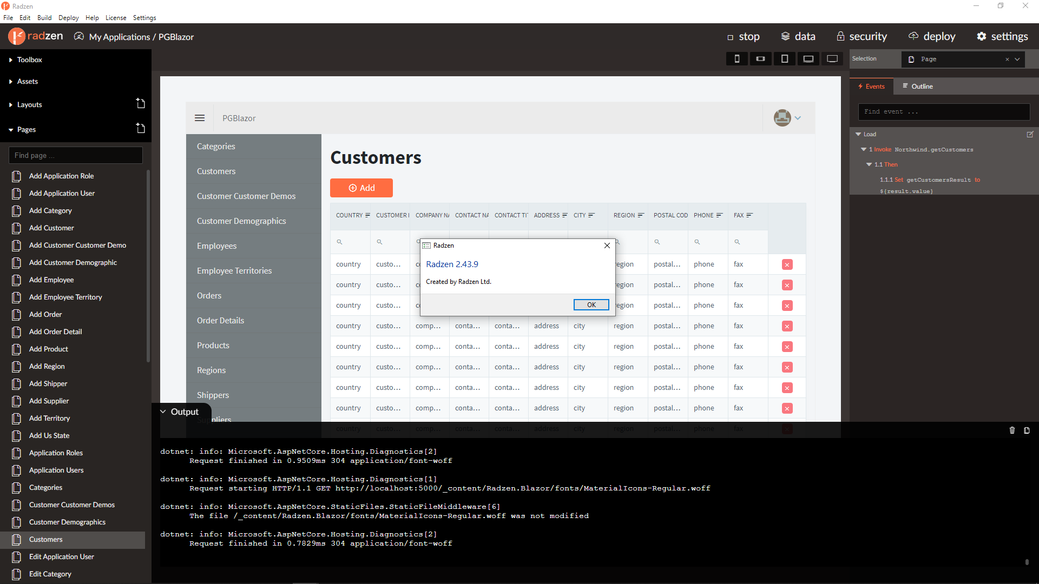Switch to the Events tab
This screenshot has width=1039, height=584.
[x=871, y=86]
